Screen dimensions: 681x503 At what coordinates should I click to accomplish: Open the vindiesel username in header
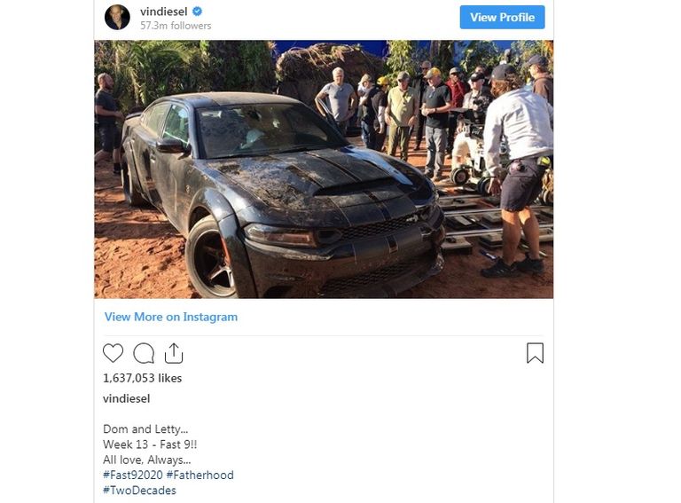[164, 12]
